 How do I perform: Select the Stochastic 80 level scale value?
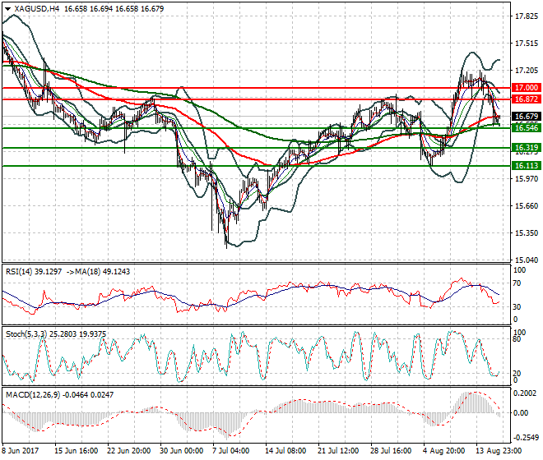(x=517, y=339)
